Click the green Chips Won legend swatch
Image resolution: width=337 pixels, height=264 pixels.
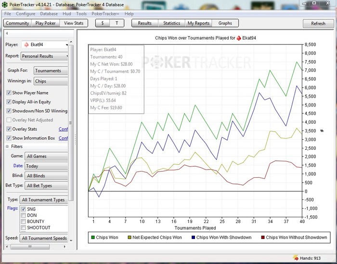click(93, 238)
